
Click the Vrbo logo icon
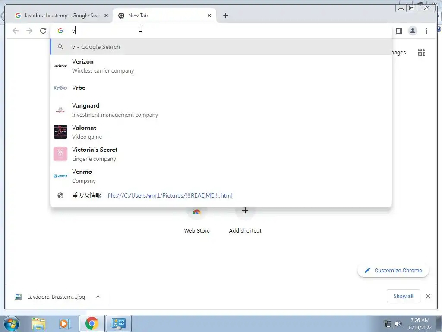[x=60, y=88]
